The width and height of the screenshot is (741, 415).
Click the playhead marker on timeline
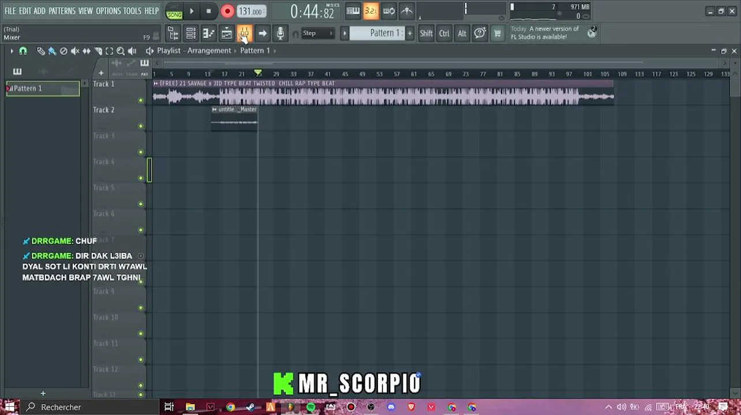(x=258, y=73)
